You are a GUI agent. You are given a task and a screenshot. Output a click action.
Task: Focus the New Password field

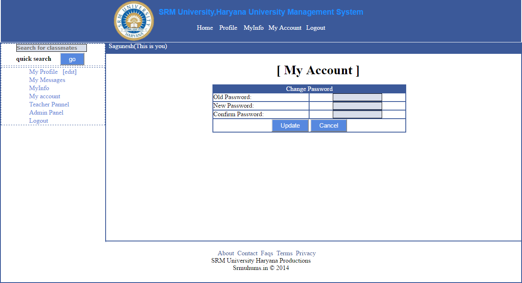click(357, 106)
